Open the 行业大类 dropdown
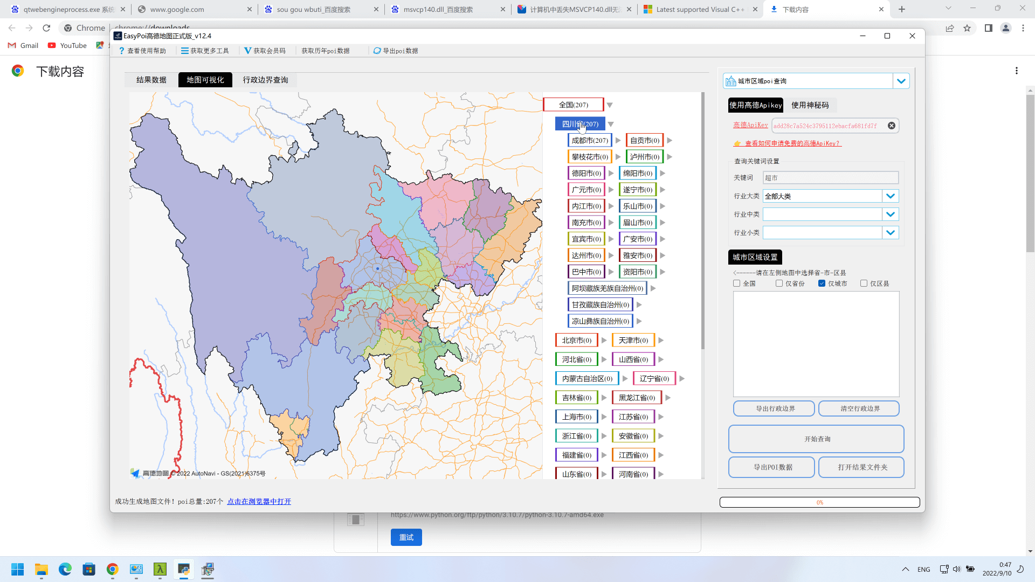 [890, 196]
